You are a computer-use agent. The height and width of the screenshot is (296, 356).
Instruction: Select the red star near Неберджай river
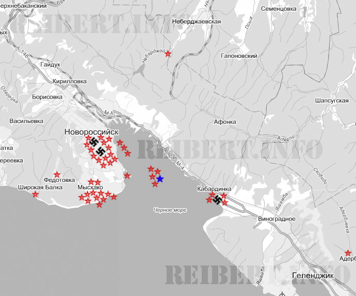[x=168, y=54]
